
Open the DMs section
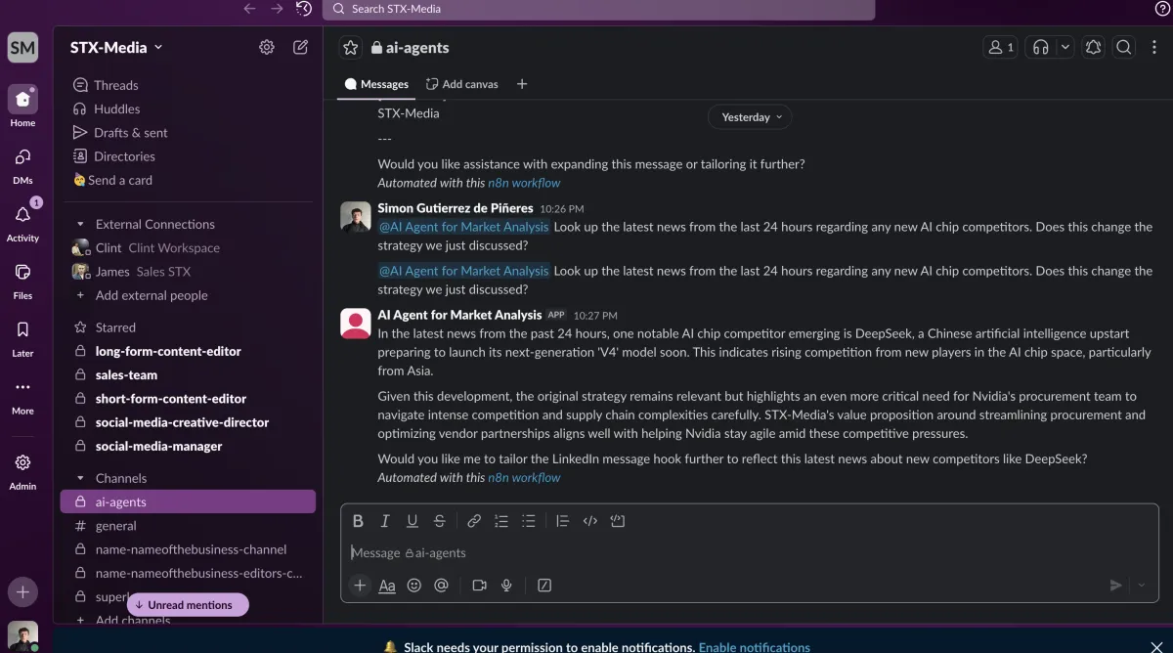pyautogui.click(x=22, y=165)
